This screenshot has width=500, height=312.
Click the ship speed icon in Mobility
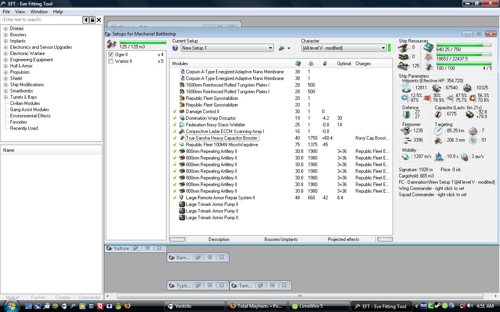coord(406,157)
